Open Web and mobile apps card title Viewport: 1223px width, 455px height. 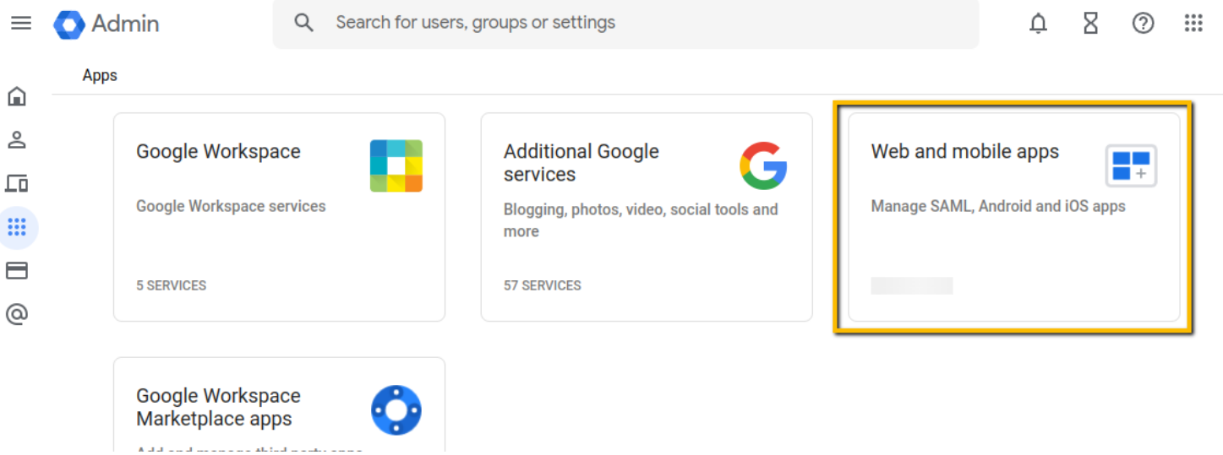(965, 152)
